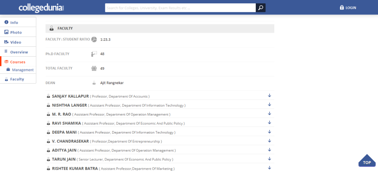This screenshot has width=378, height=171.
Task: Click faculty name RAVI SHAMIKA
Action: point(66,123)
